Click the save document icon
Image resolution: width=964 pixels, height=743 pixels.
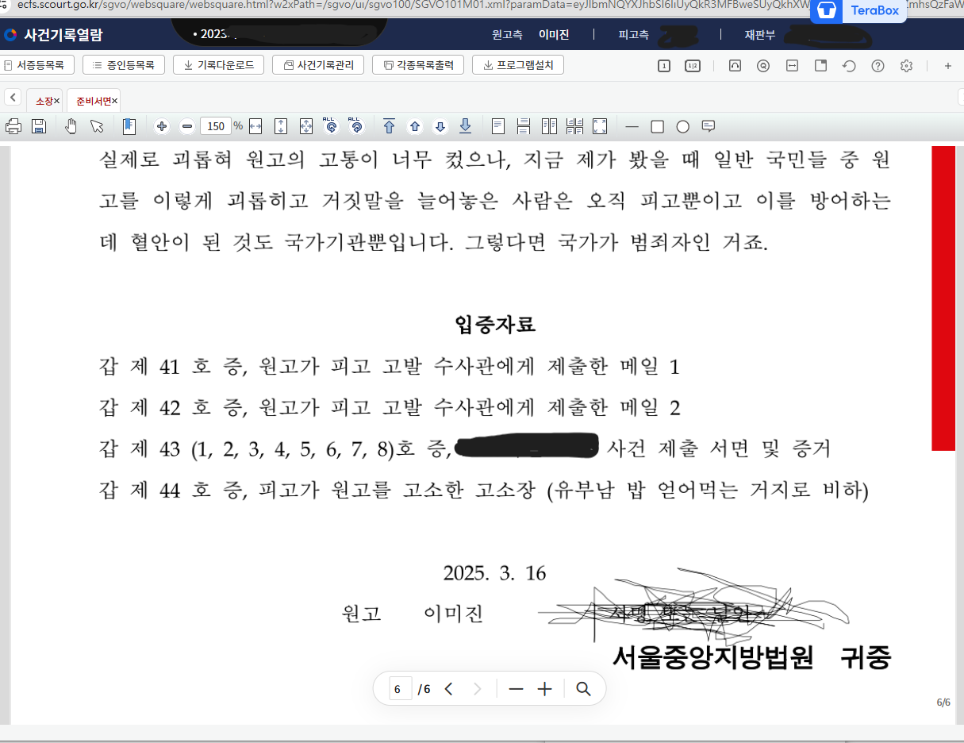(x=38, y=125)
